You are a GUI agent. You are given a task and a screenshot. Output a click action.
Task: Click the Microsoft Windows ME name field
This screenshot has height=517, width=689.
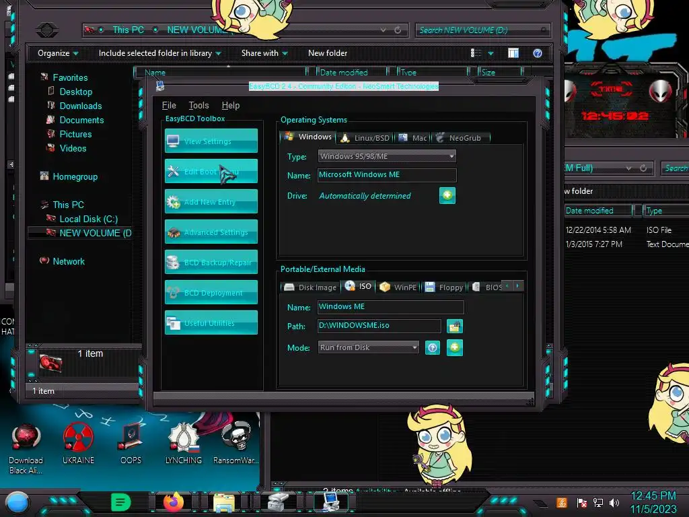tap(387, 175)
